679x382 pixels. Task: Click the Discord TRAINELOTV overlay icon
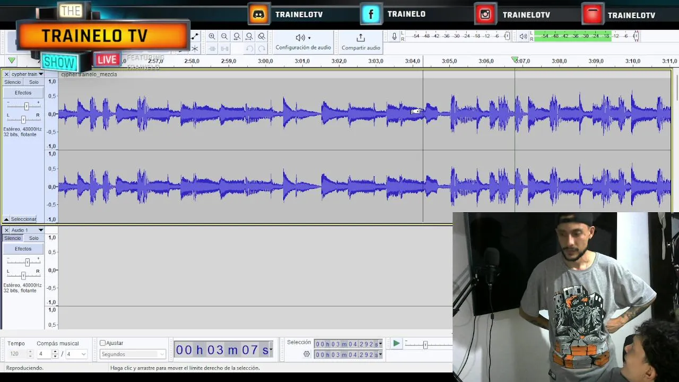259,14
